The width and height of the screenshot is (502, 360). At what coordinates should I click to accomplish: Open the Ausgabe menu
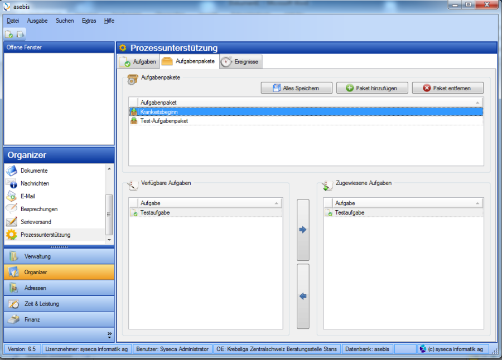(37, 21)
